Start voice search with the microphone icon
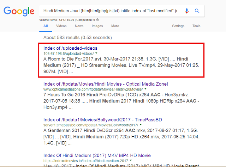 187,11
